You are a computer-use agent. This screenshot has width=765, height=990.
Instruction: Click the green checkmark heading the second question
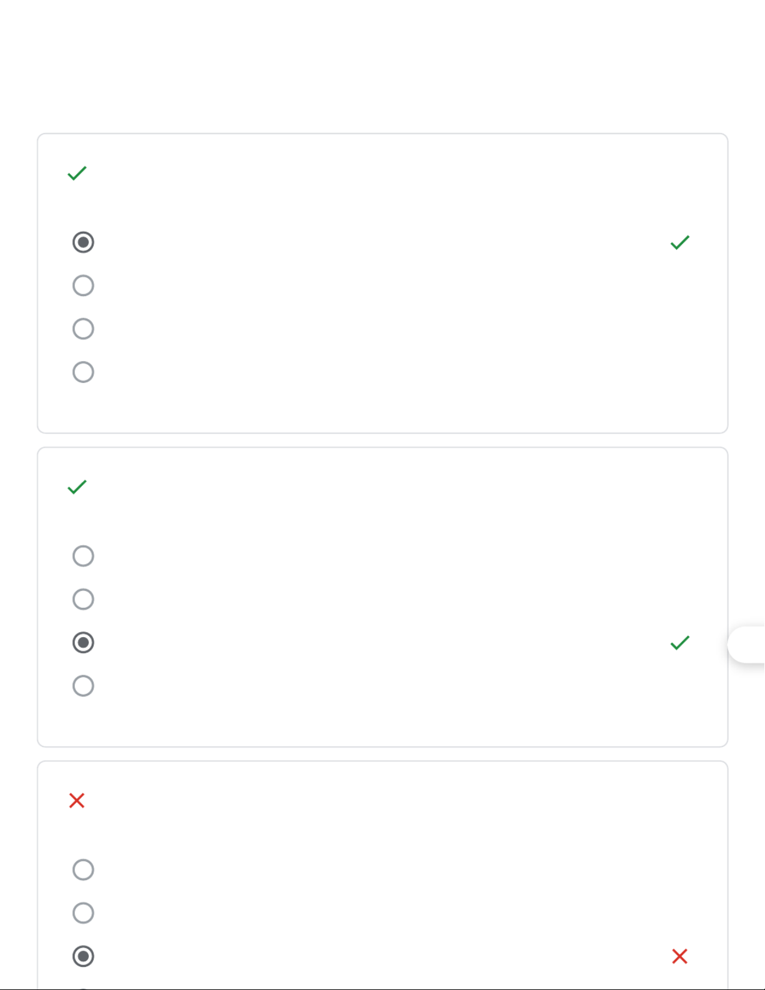pyautogui.click(x=77, y=487)
